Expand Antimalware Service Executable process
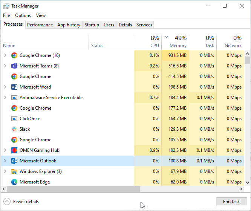The image size is (251, 211). tap(5, 98)
